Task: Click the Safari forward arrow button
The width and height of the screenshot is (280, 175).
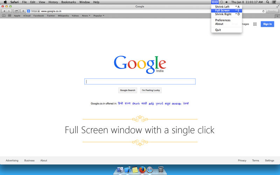Action: [9, 11]
